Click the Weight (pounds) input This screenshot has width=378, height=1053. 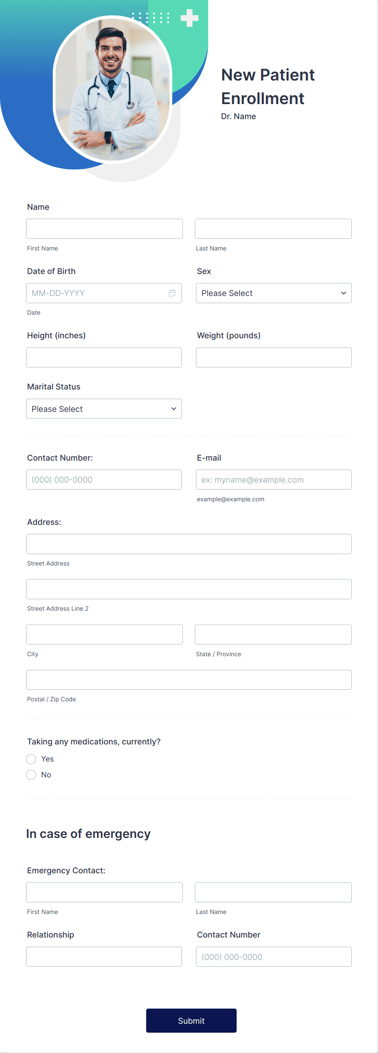[274, 357]
